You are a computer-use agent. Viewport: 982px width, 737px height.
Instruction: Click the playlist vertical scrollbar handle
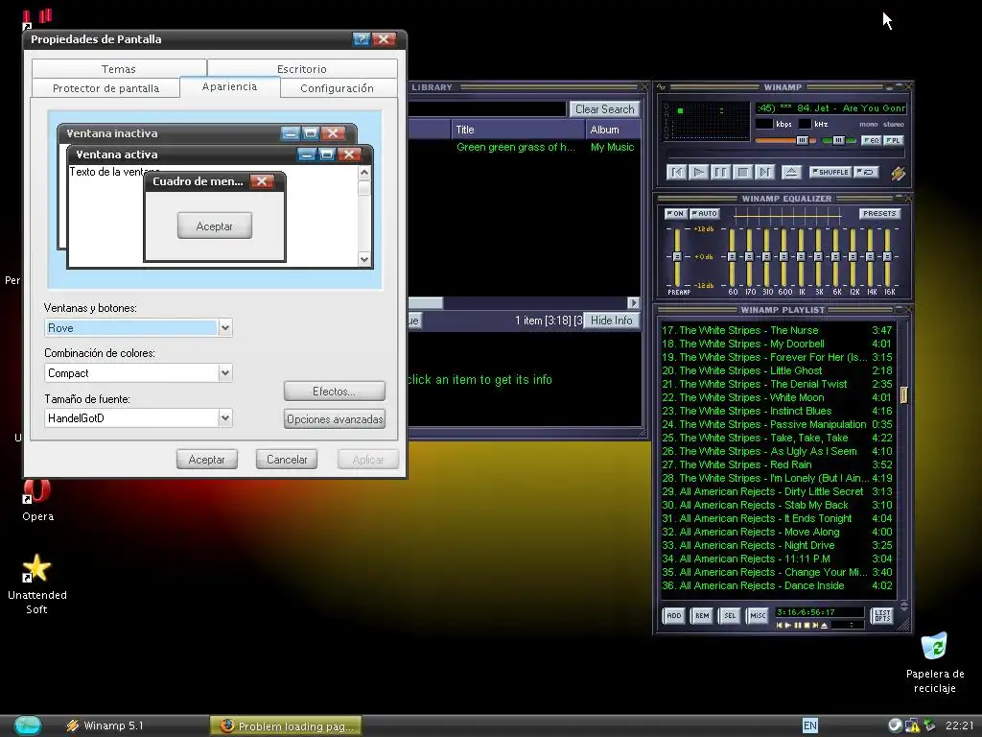(903, 394)
